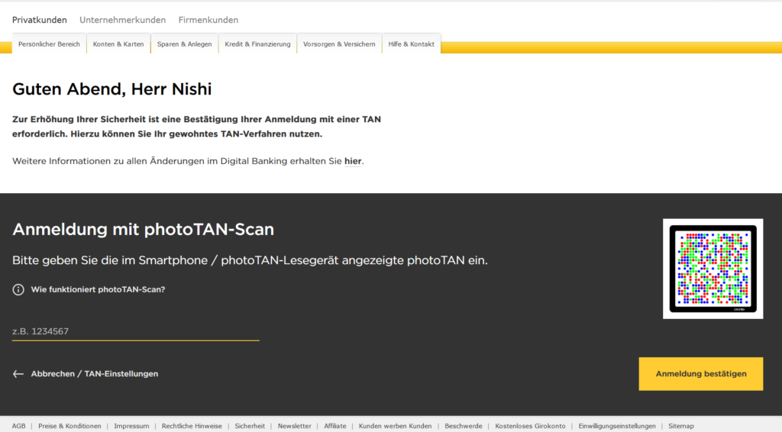Viewport: 782px width, 432px height.
Task: Open Einwilligungseinstellungen in the footer
Action: (x=617, y=426)
